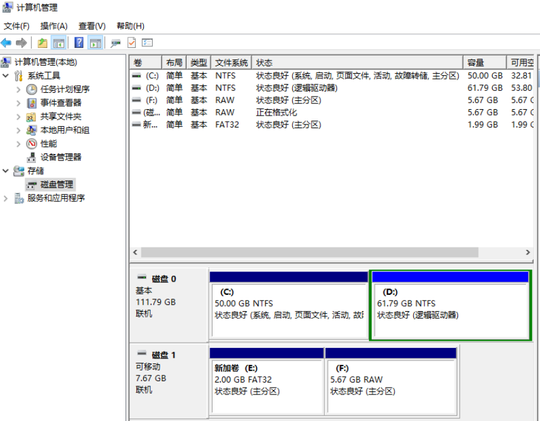This screenshot has width=540, height=421.
Task: Select 性能 in the console tree
Action: (x=49, y=143)
